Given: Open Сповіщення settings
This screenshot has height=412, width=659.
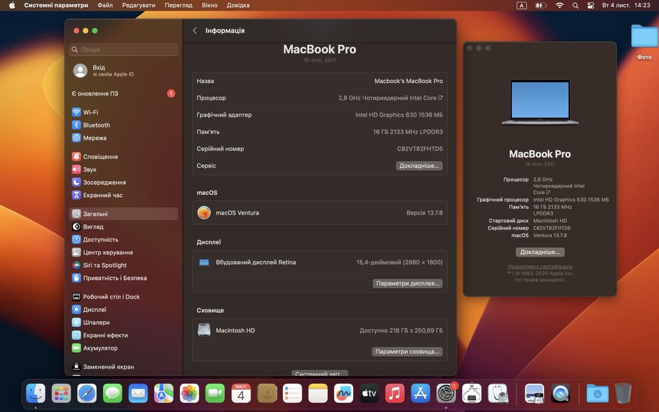Looking at the screenshot, I should 124,156.
